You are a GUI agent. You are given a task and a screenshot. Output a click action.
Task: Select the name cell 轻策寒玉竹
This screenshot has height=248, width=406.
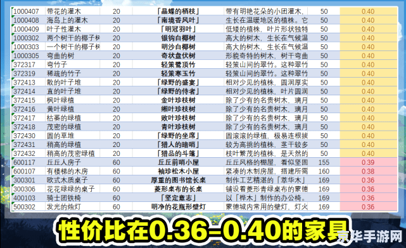178,74
